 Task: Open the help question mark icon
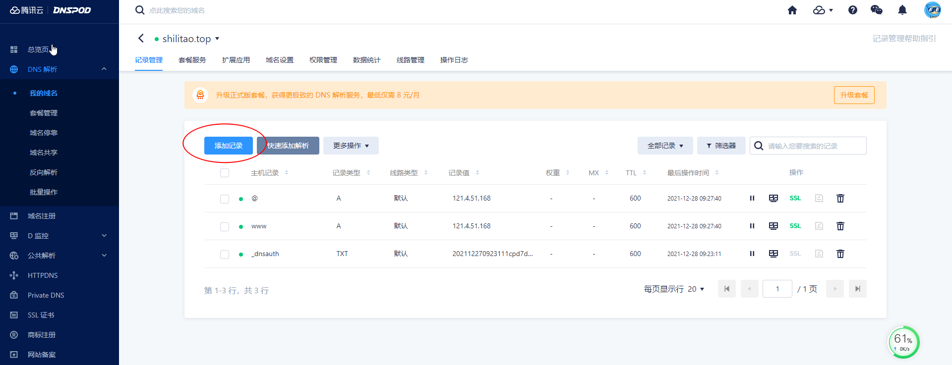(853, 10)
